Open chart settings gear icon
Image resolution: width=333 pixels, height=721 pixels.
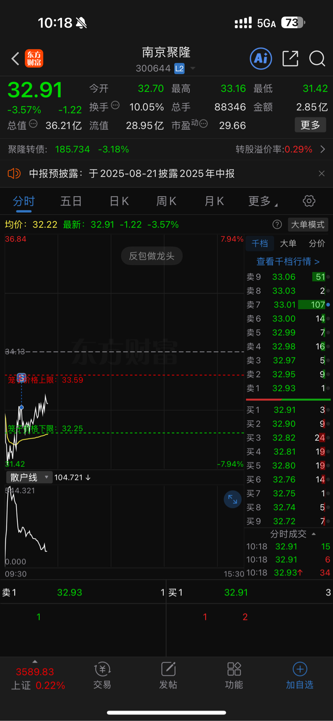pos(309,201)
